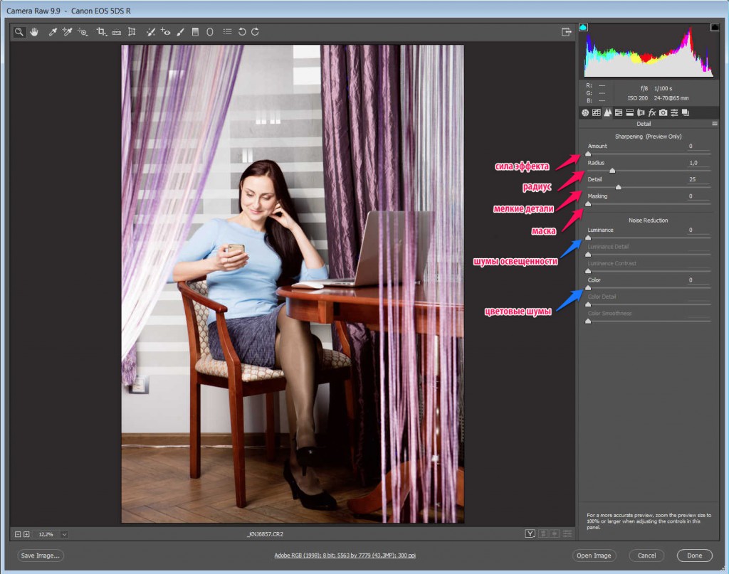Click the Sharpening Radius slider handle
This screenshot has height=574, width=729.
tap(612, 170)
